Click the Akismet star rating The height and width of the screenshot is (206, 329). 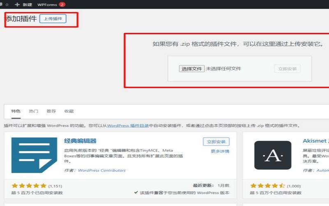[x=268, y=186]
